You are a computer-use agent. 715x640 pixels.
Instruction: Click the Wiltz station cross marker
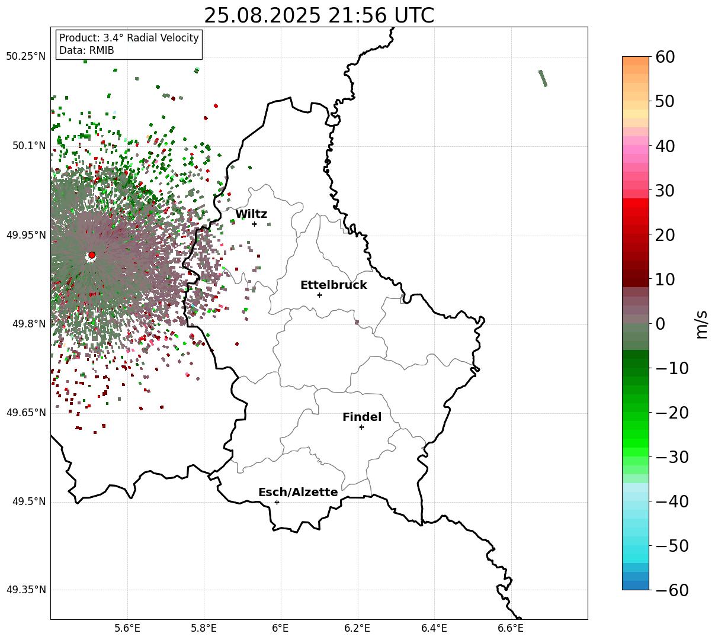(254, 224)
